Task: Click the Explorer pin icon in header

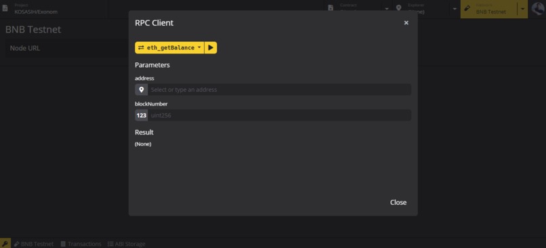Action: point(399,8)
